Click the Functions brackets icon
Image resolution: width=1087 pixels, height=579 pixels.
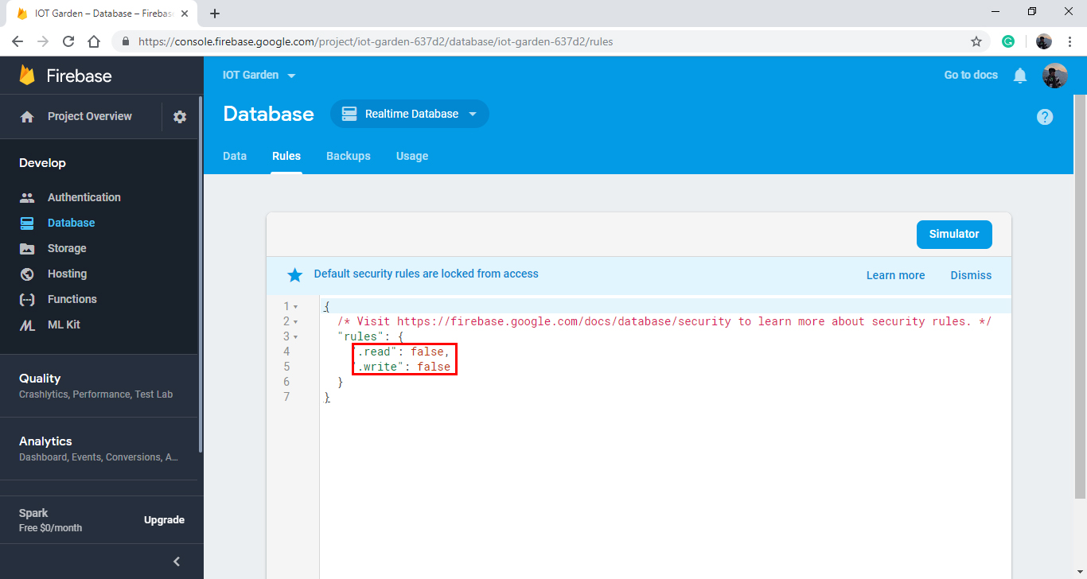[x=27, y=299]
